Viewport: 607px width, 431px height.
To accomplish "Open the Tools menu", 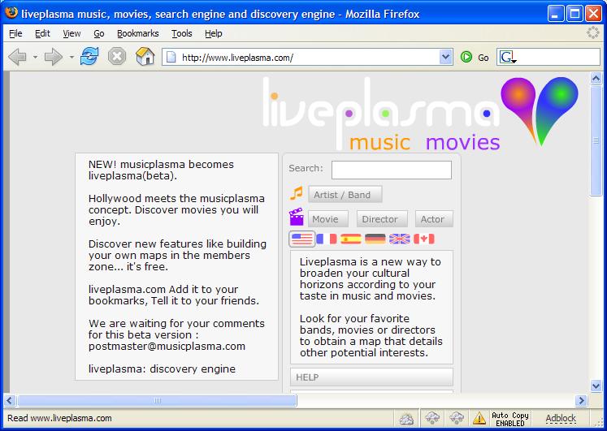I will click(182, 33).
